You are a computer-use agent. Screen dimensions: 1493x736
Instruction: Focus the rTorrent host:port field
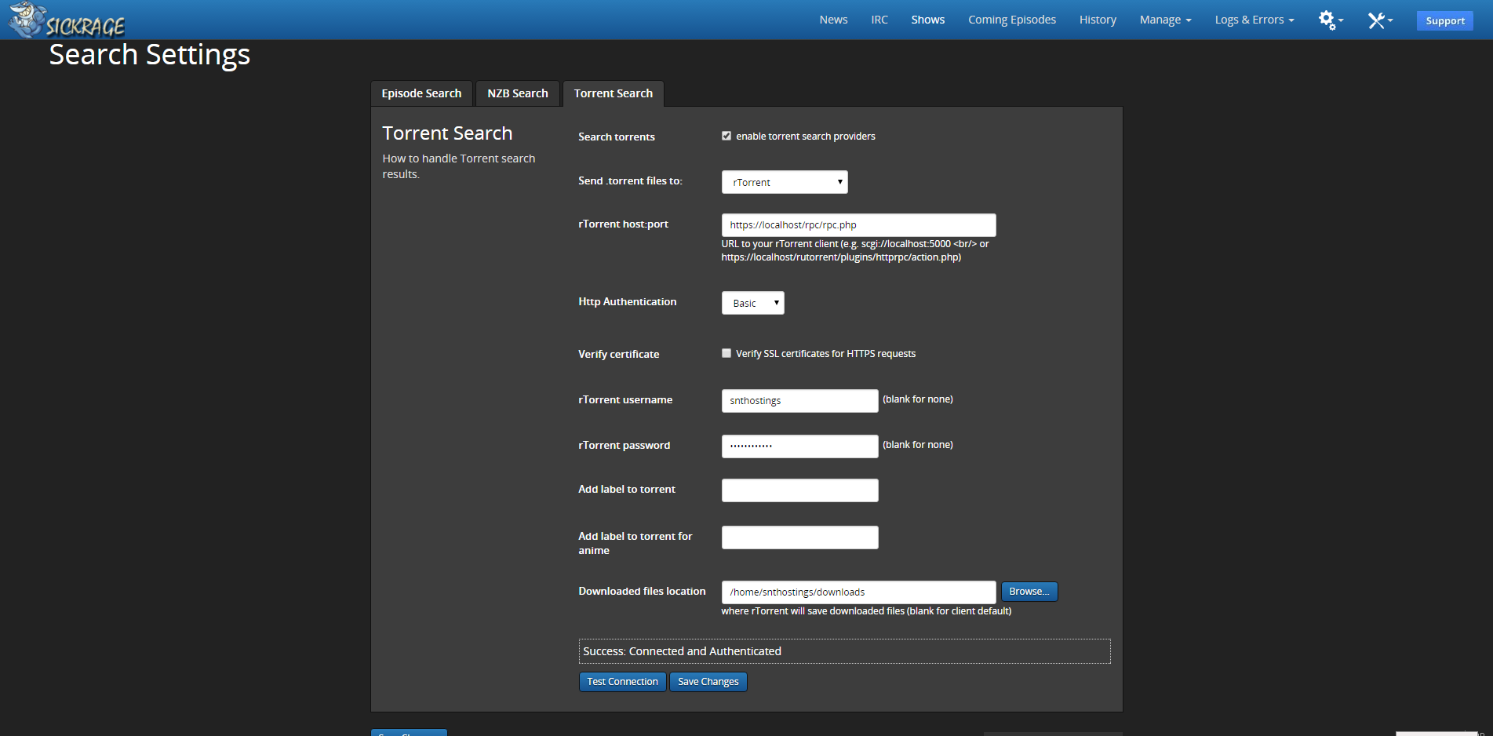[x=859, y=225]
